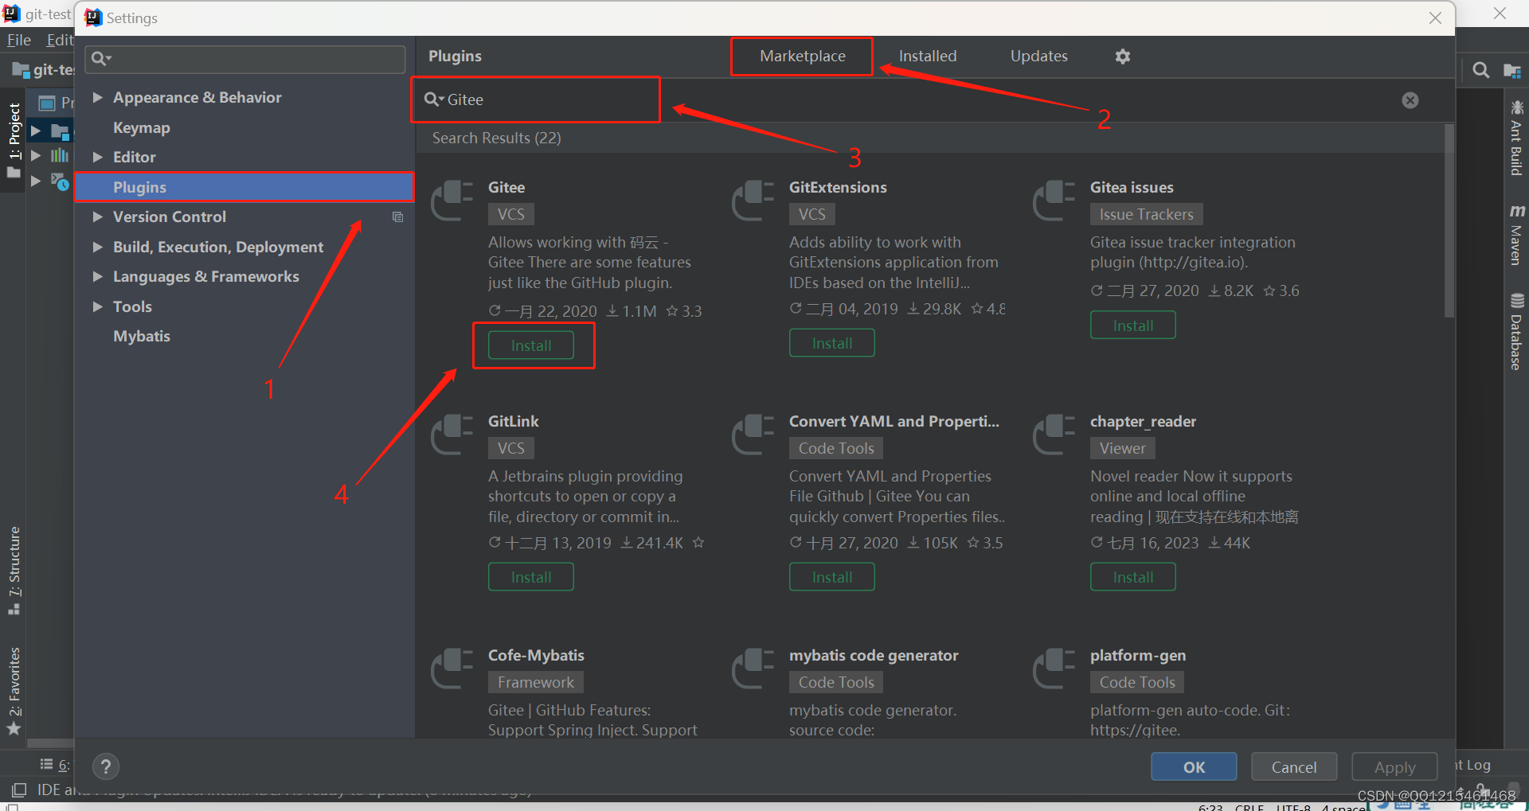Install the Gitee plugin
Screen dimensions: 1529x811
tap(530, 345)
